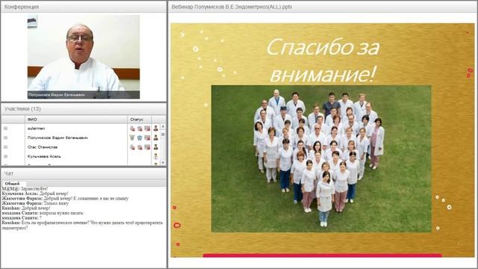Tick the checkbox beside Полунисков Вадим Евгеньевич

(5, 137)
